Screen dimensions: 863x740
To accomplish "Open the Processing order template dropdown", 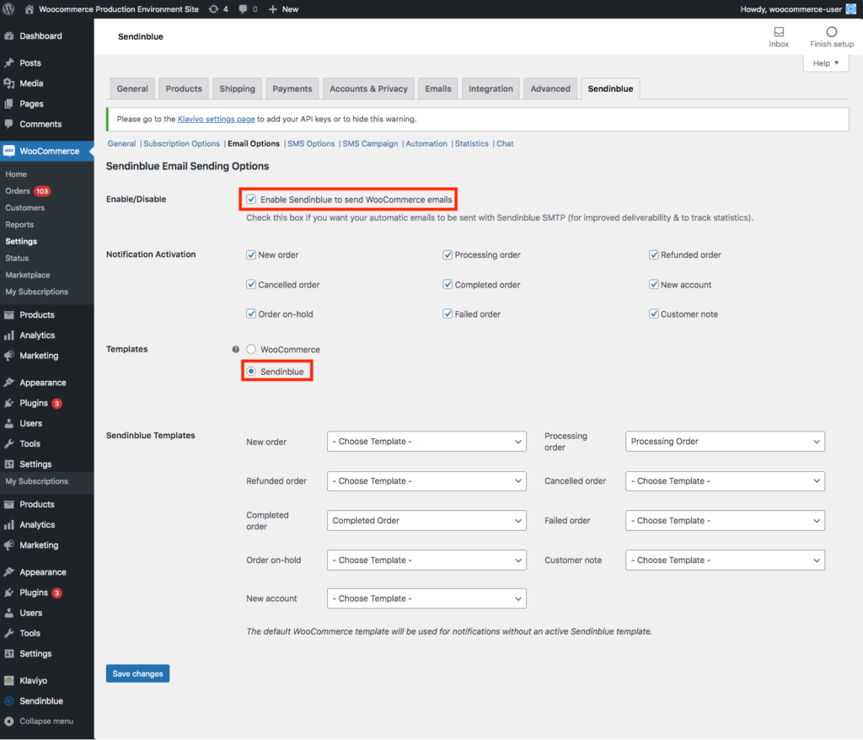I will (x=725, y=442).
